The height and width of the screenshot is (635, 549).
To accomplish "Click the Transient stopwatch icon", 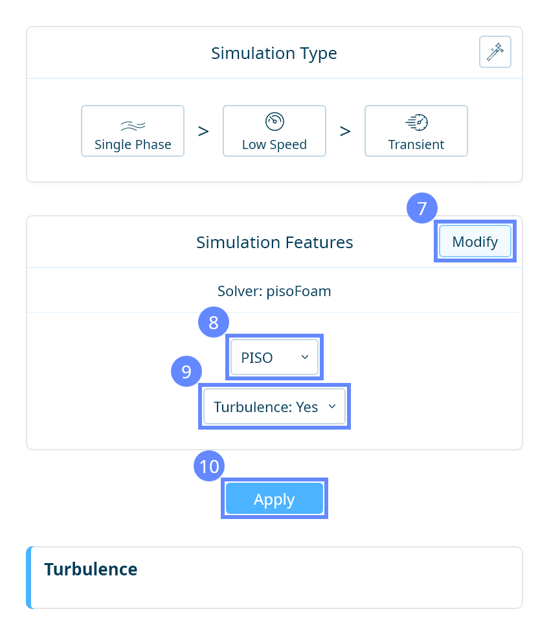I will coord(416,122).
